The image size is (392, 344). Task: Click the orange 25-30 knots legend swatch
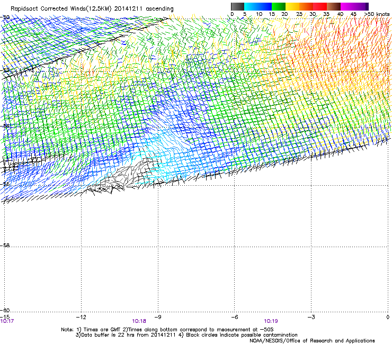tap(306, 6)
